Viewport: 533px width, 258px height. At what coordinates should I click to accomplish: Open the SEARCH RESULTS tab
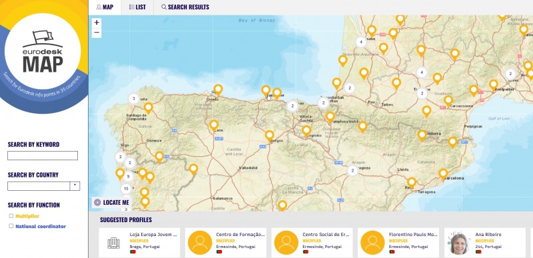(x=185, y=7)
